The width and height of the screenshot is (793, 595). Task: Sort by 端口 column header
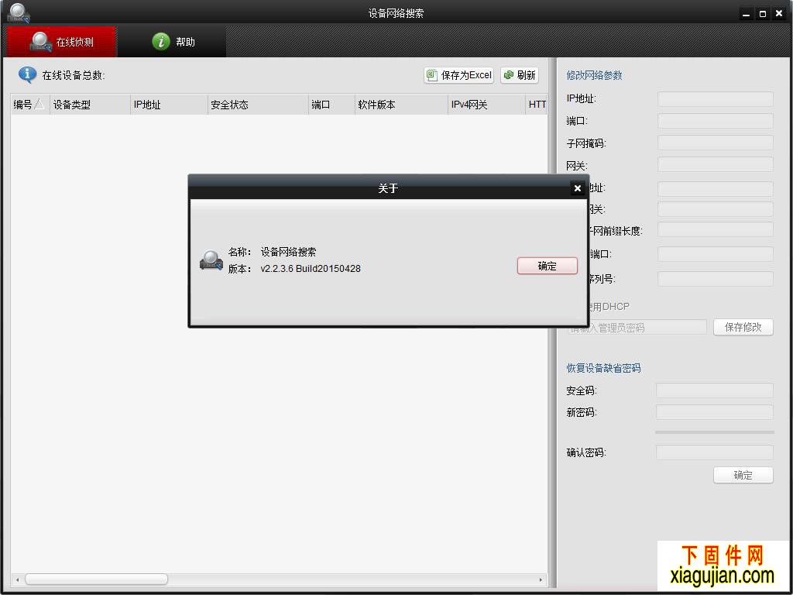tap(331, 105)
